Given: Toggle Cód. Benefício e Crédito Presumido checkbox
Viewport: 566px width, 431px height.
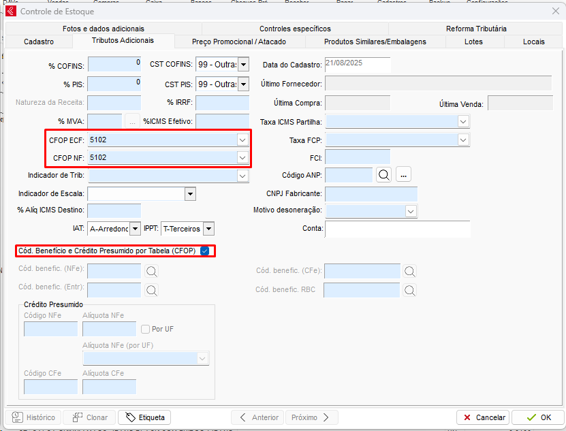Looking at the screenshot, I should [x=204, y=251].
